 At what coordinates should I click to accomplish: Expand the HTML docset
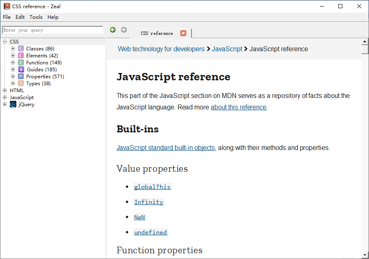(x=4, y=90)
